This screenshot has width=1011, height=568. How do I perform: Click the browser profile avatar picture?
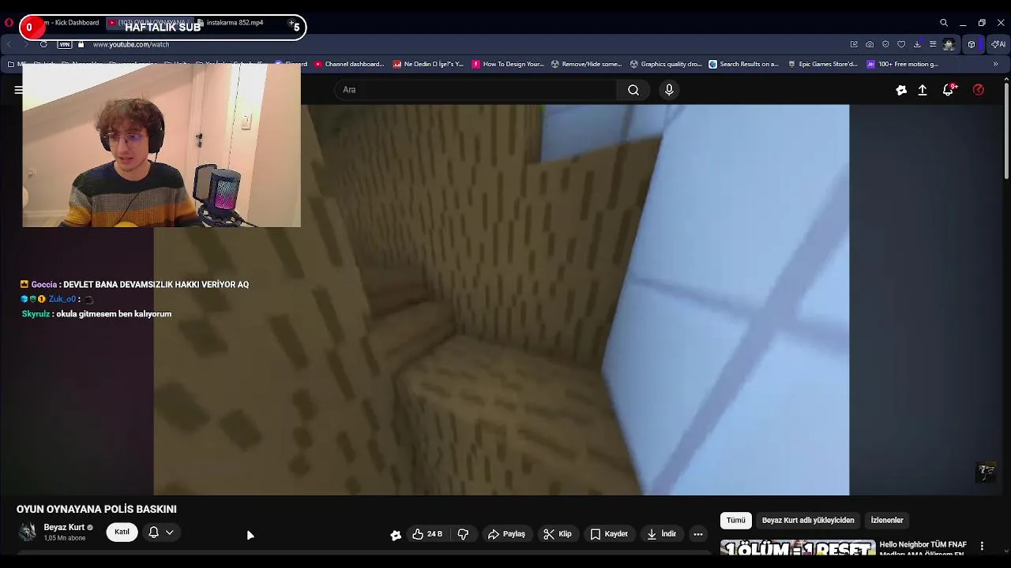[x=949, y=44]
